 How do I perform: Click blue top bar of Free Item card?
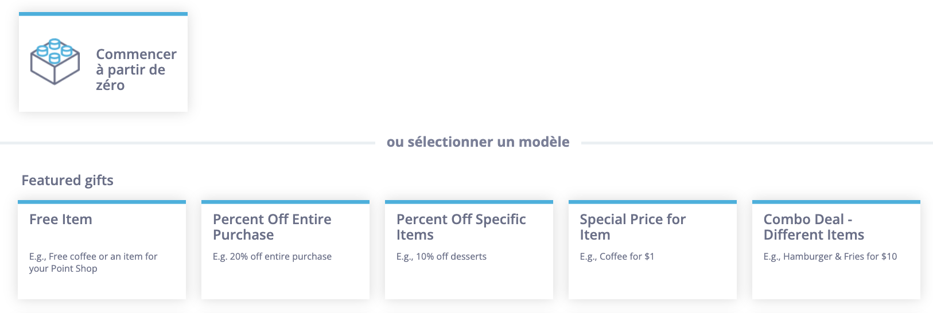pos(102,202)
